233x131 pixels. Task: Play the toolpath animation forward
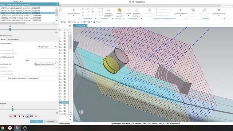pos(23,116)
